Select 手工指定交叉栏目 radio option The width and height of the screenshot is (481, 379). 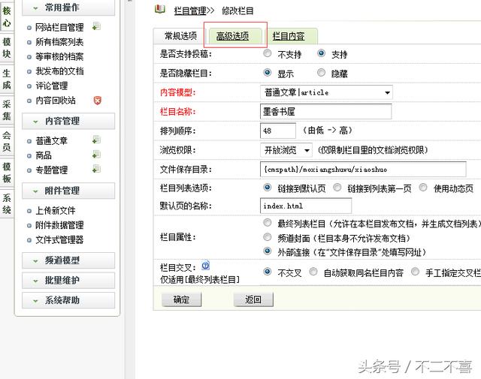(415, 272)
